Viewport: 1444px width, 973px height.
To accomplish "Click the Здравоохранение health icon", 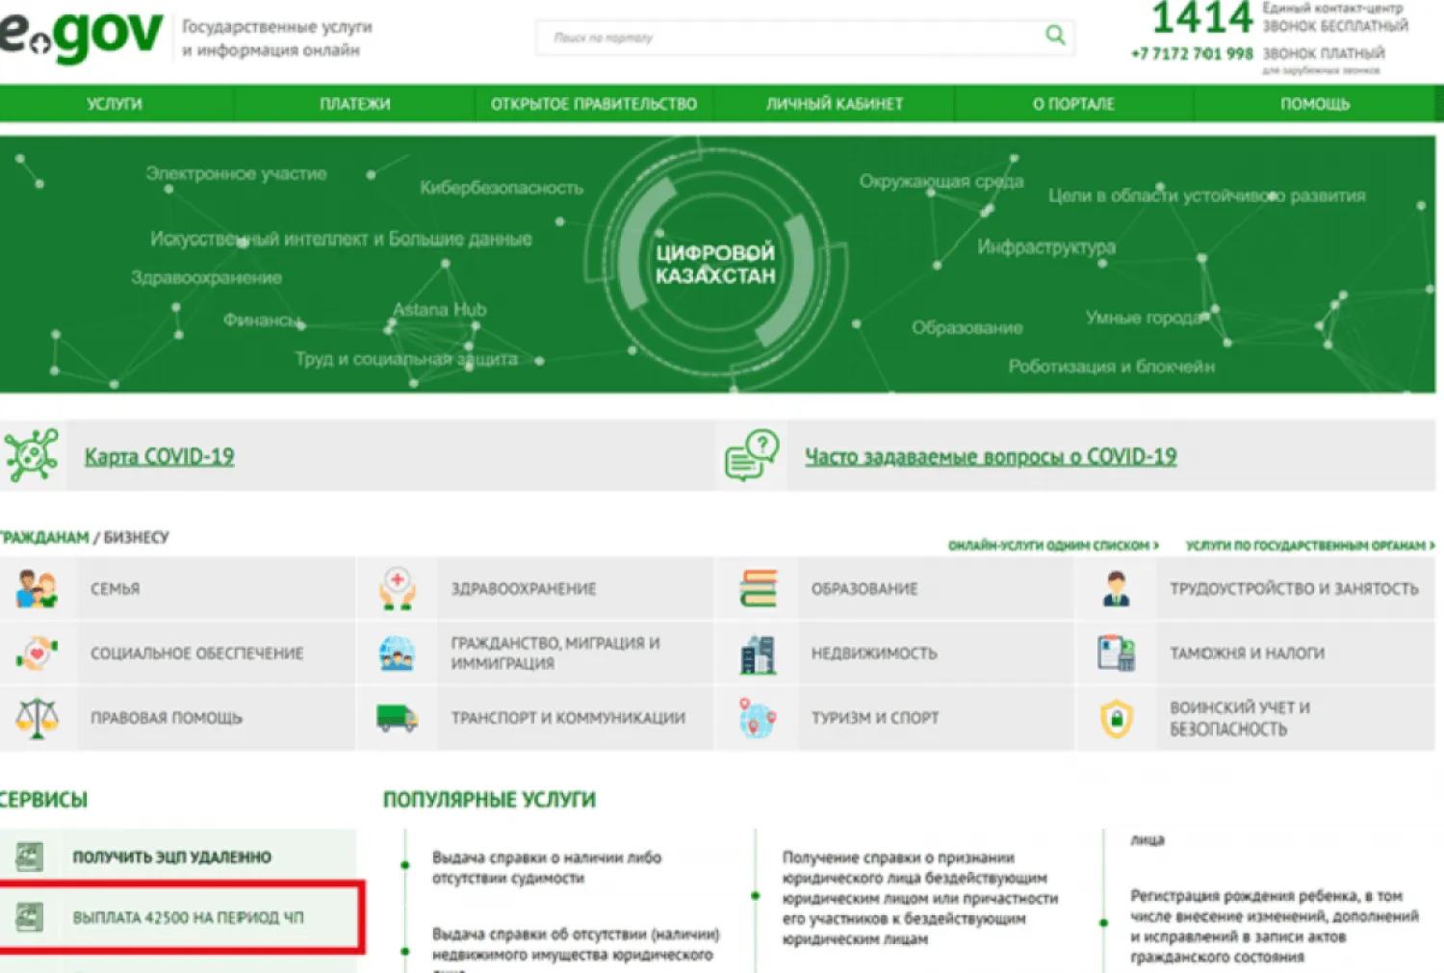I will [397, 588].
